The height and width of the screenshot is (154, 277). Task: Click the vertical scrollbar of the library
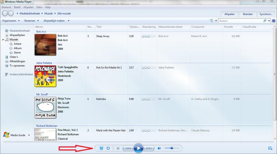(x=275, y=74)
